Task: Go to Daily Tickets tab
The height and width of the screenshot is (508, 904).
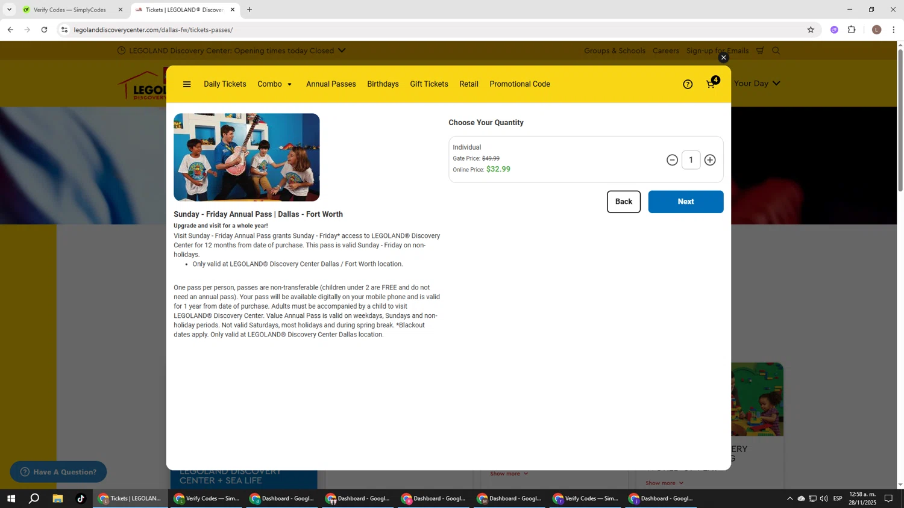Action: [225, 84]
